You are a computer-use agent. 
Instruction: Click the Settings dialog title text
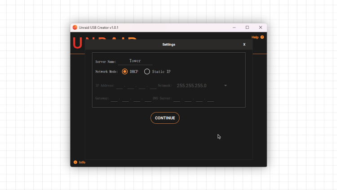click(x=168, y=45)
